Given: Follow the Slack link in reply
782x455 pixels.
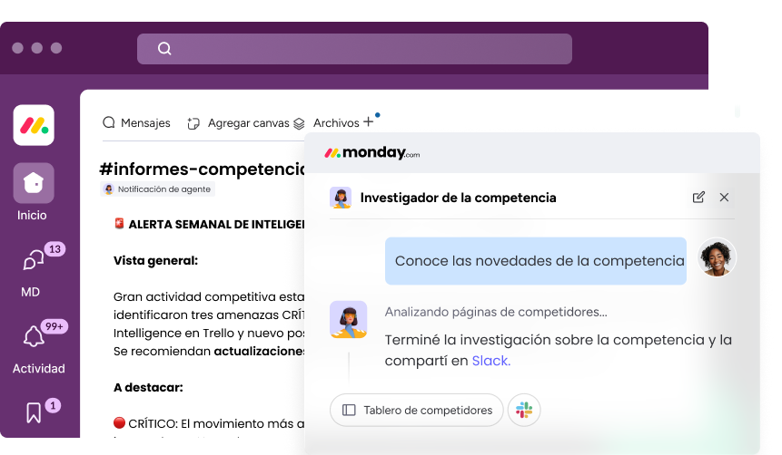Looking at the screenshot, I should pos(491,361).
